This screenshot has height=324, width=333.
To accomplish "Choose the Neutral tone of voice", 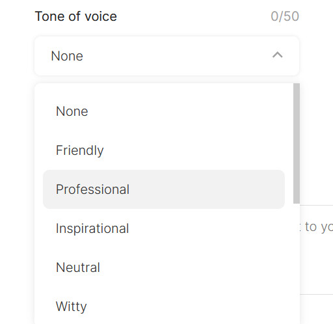I will (164, 267).
